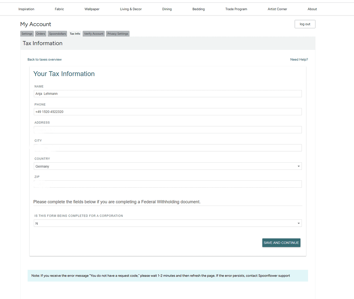The width and height of the screenshot is (354, 299).
Task: Select the City input field
Action: point(167,148)
